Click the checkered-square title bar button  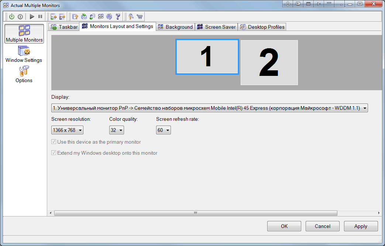(308, 4)
